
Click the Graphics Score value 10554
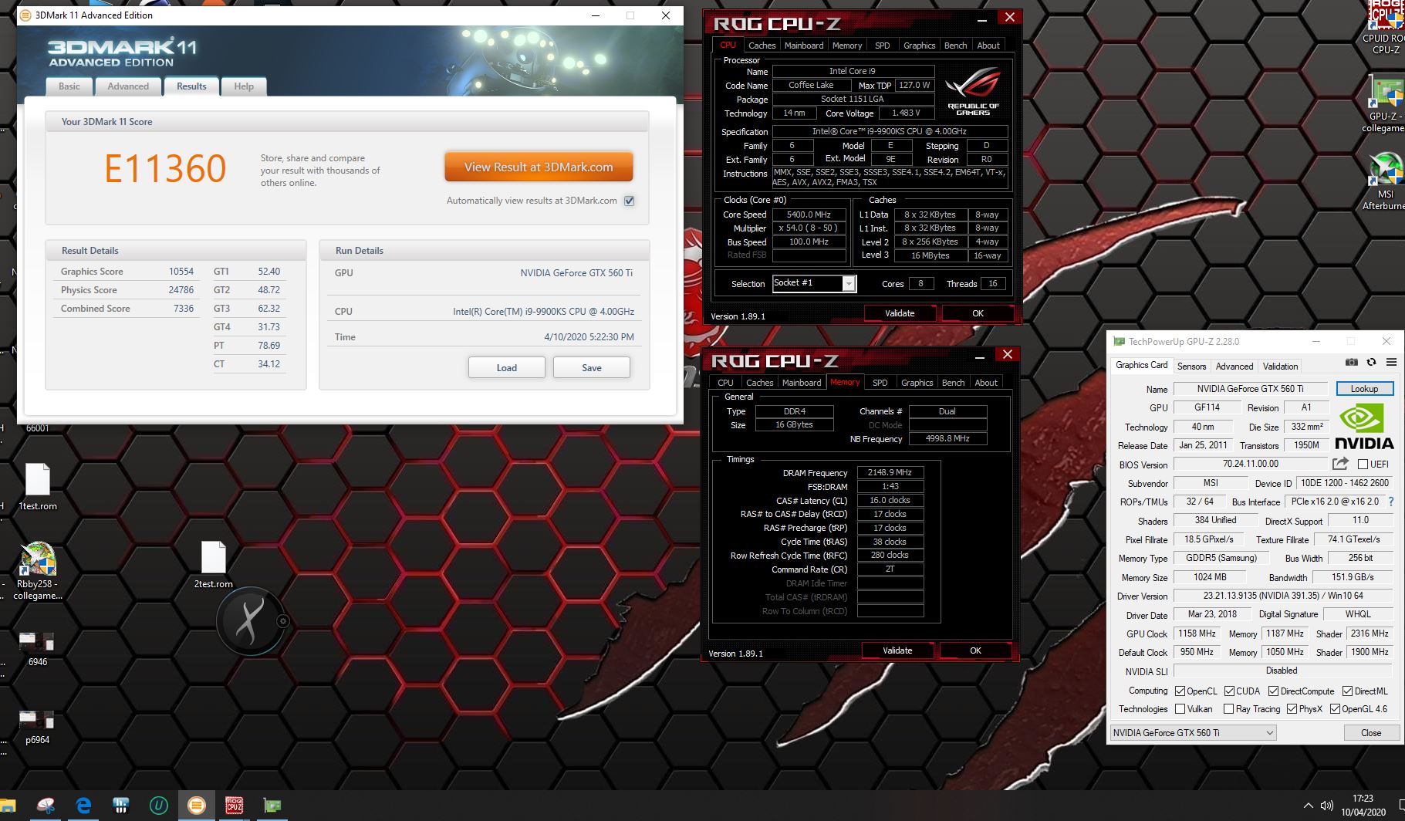pyautogui.click(x=181, y=272)
